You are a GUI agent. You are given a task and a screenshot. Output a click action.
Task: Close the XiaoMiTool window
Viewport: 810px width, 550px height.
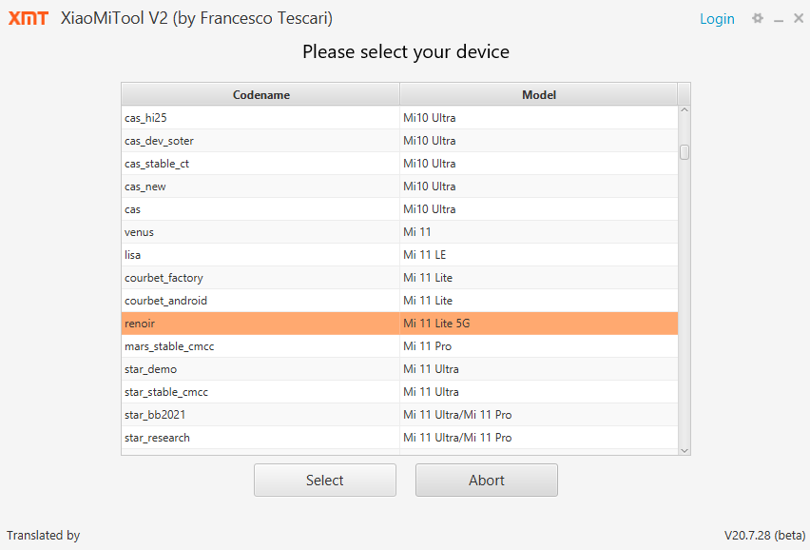tap(797, 18)
